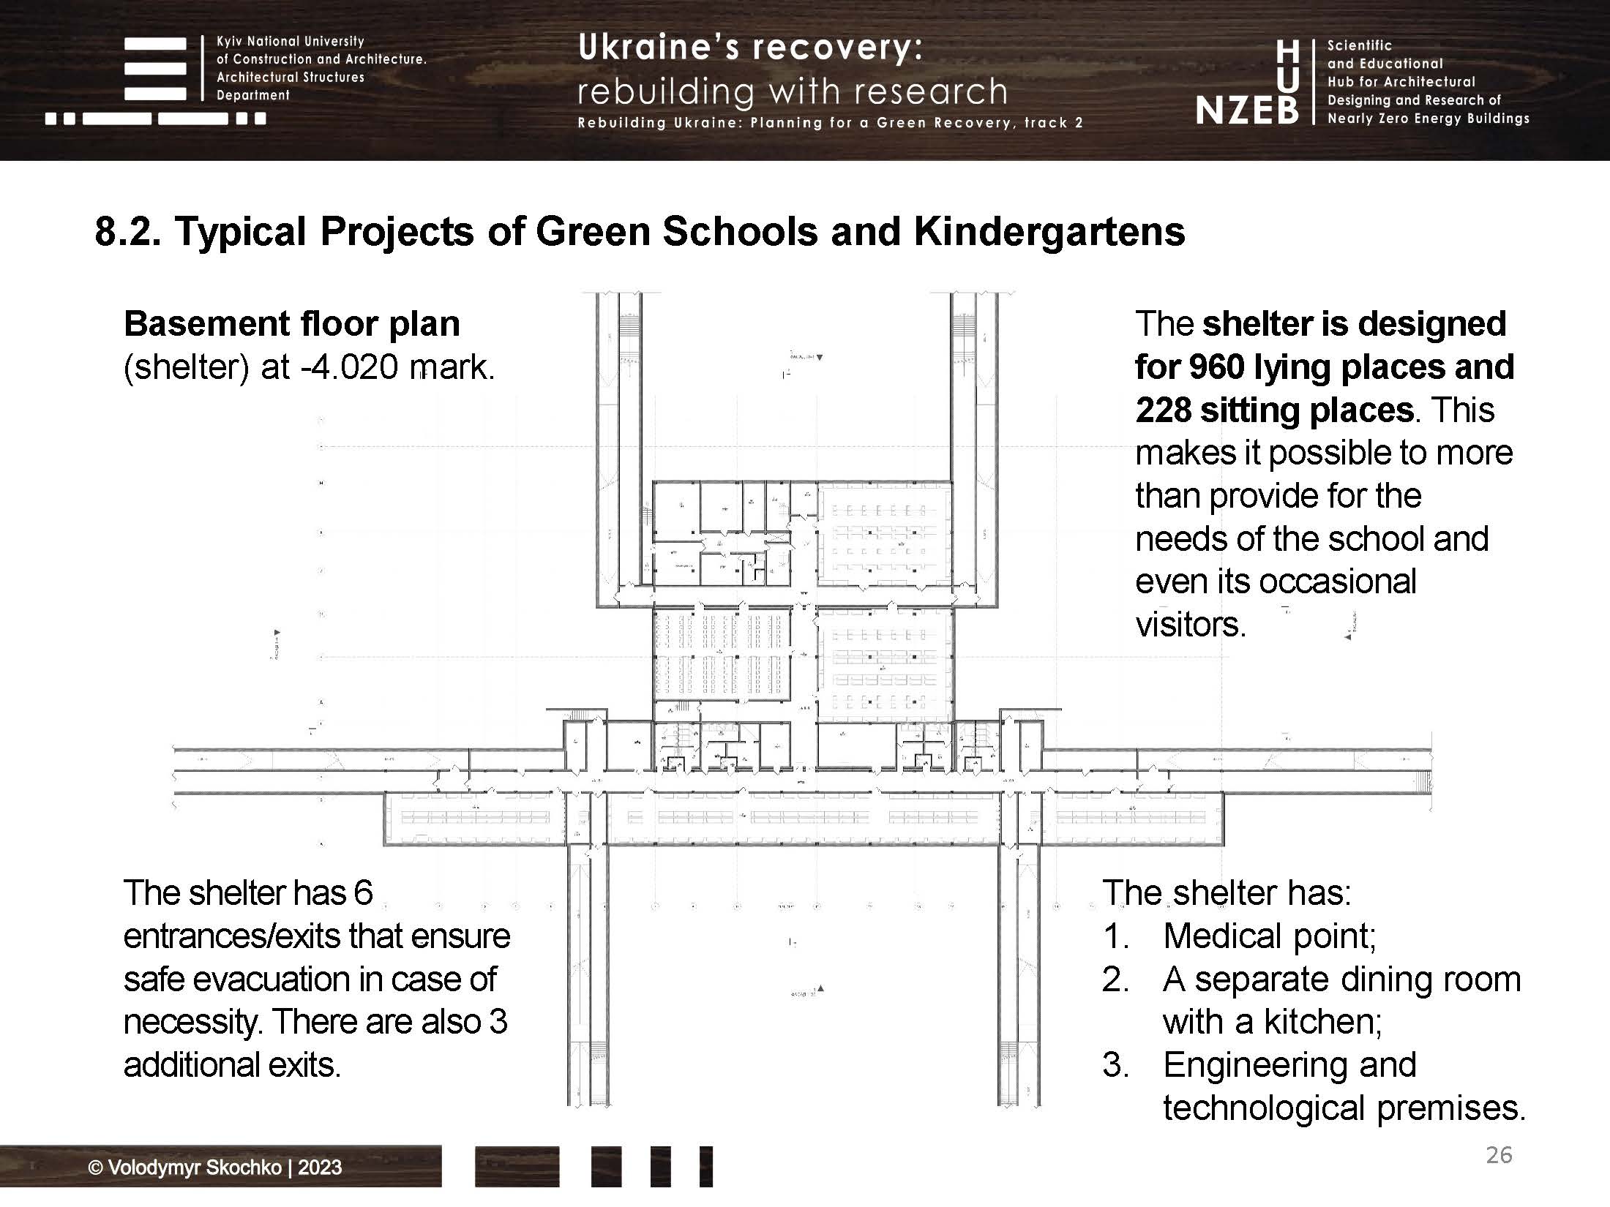The width and height of the screenshot is (1610, 1207).
Task: Click "needs of the school and" line
Action: [x=1312, y=539]
